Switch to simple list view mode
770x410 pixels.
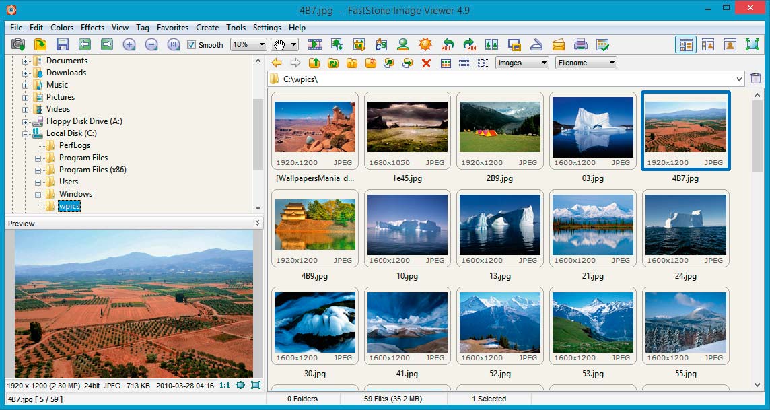click(483, 63)
